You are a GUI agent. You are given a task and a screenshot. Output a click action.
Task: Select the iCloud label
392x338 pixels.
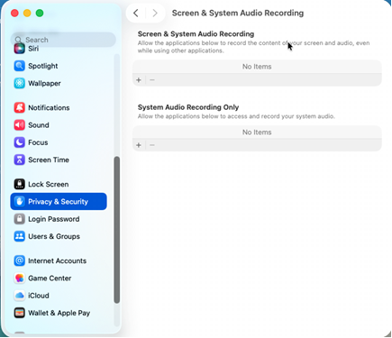pyautogui.click(x=39, y=296)
